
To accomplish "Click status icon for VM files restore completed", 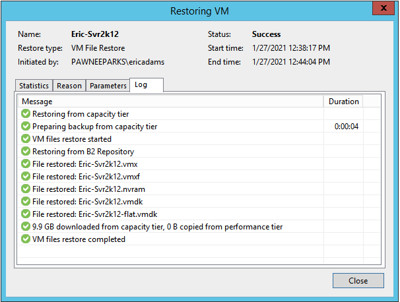I will (26, 239).
